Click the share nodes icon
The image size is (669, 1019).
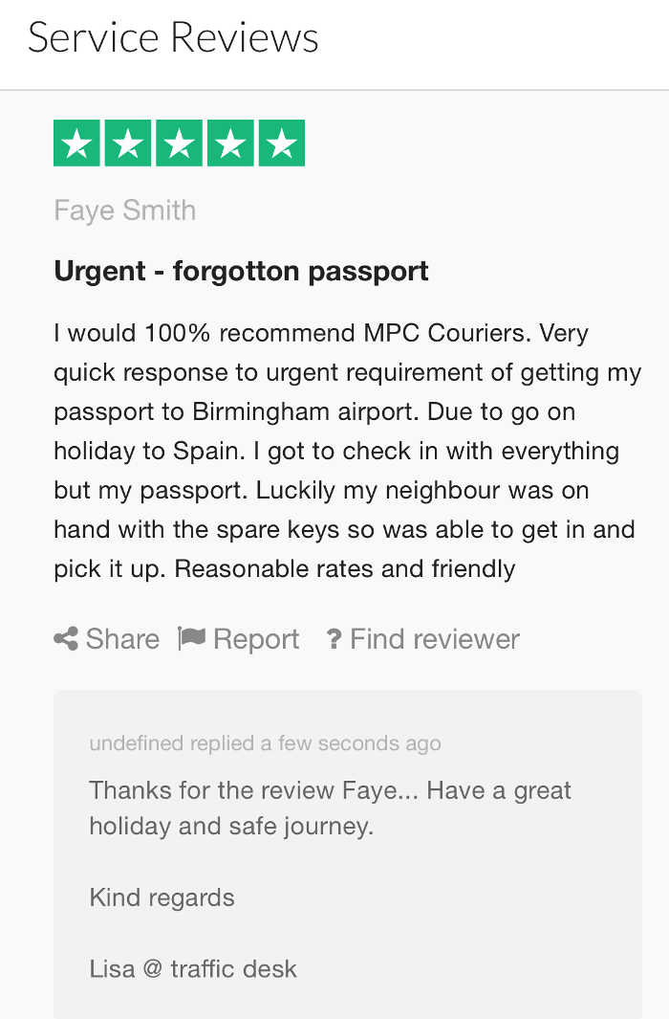pos(66,639)
